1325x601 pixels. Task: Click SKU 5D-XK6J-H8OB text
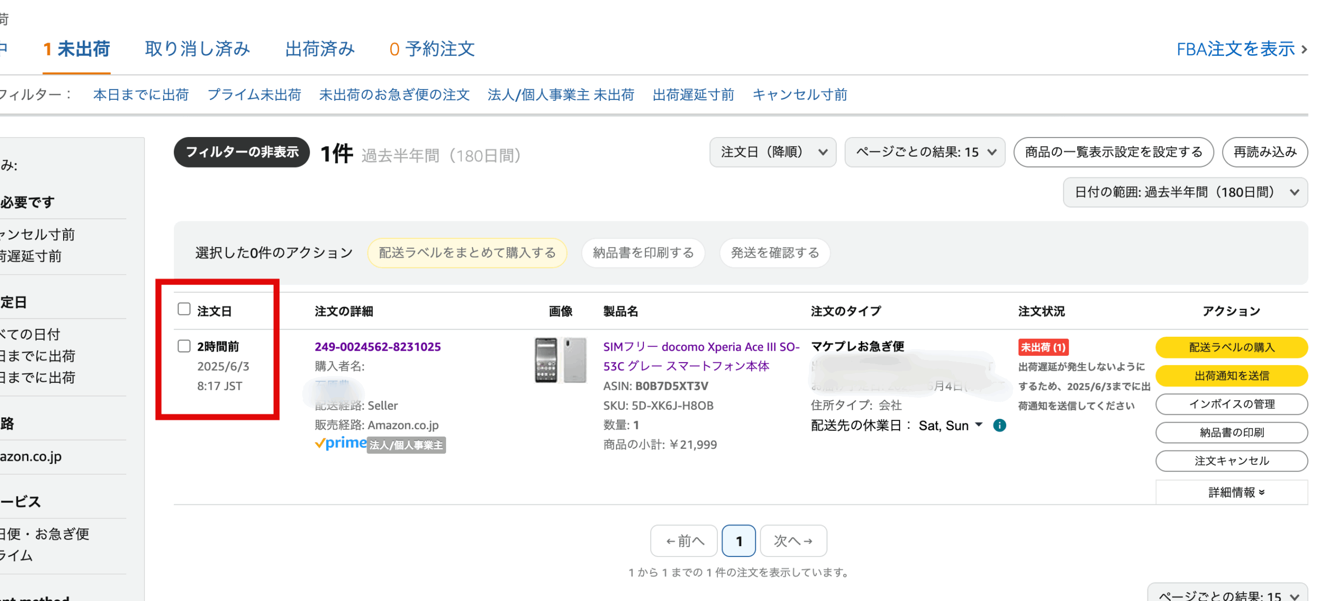click(x=658, y=406)
